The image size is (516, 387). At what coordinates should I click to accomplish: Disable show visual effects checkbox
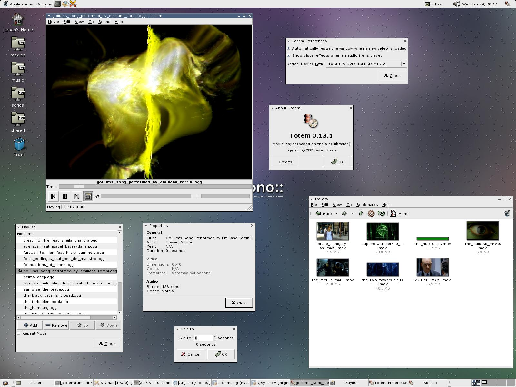(289, 55)
